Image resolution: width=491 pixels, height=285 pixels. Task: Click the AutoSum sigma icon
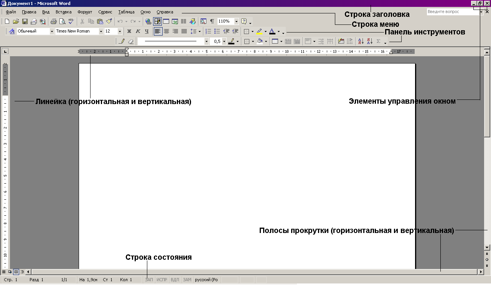(x=378, y=41)
